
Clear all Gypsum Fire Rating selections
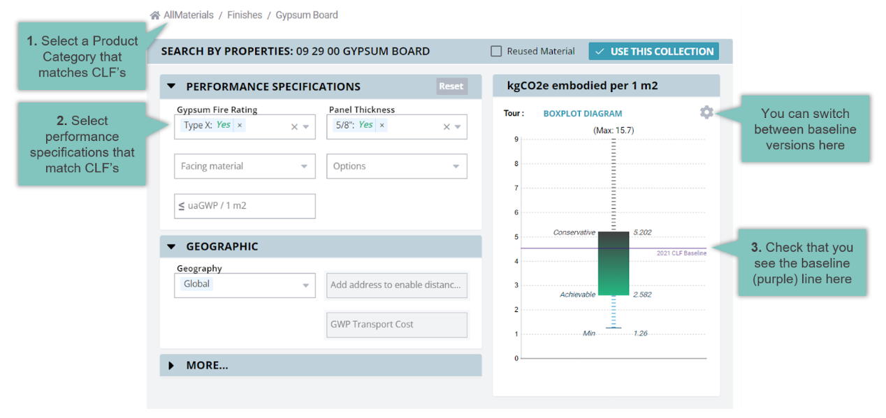[x=294, y=127]
